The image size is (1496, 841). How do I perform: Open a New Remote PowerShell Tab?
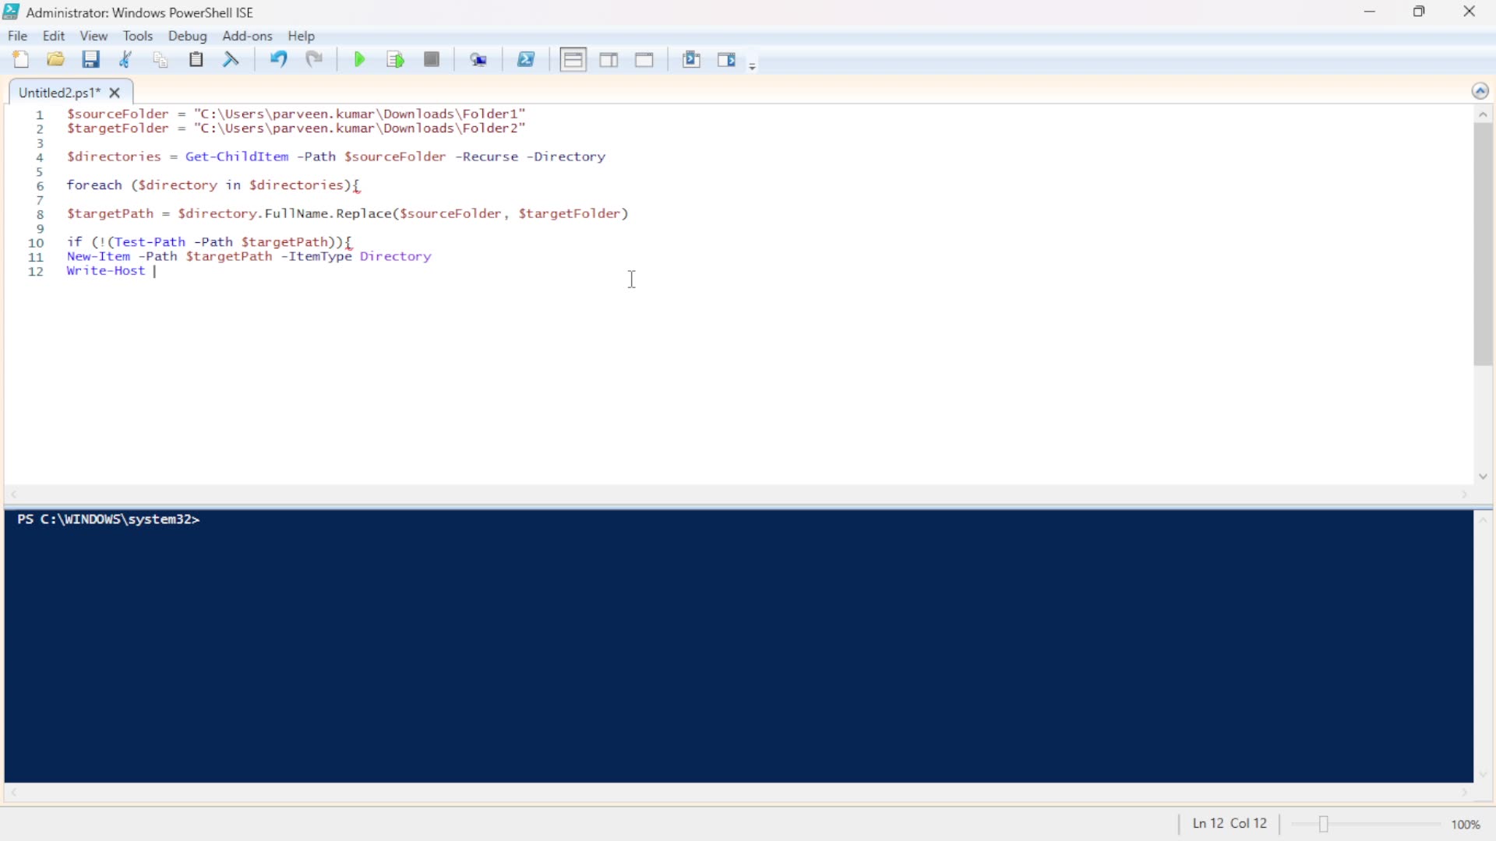479,59
